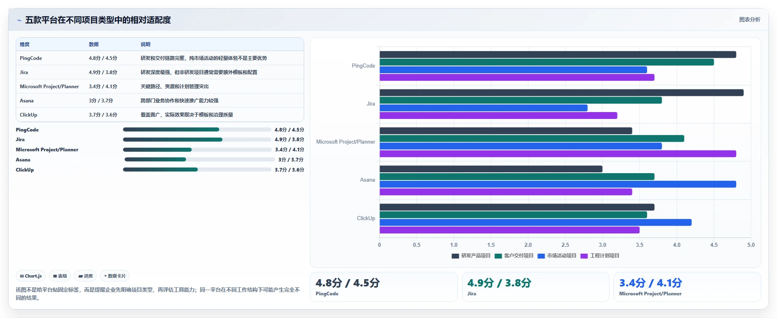The height and width of the screenshot is (318, 777).
Task: Toggle the 客户交付项目 legend item
Action: point(514,256)
